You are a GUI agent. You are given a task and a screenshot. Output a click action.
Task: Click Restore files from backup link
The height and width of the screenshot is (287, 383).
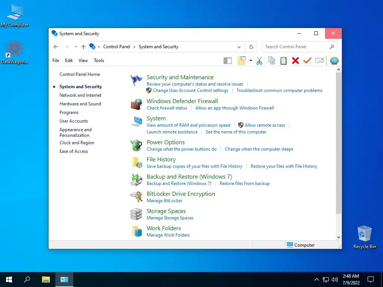(245, 183)
